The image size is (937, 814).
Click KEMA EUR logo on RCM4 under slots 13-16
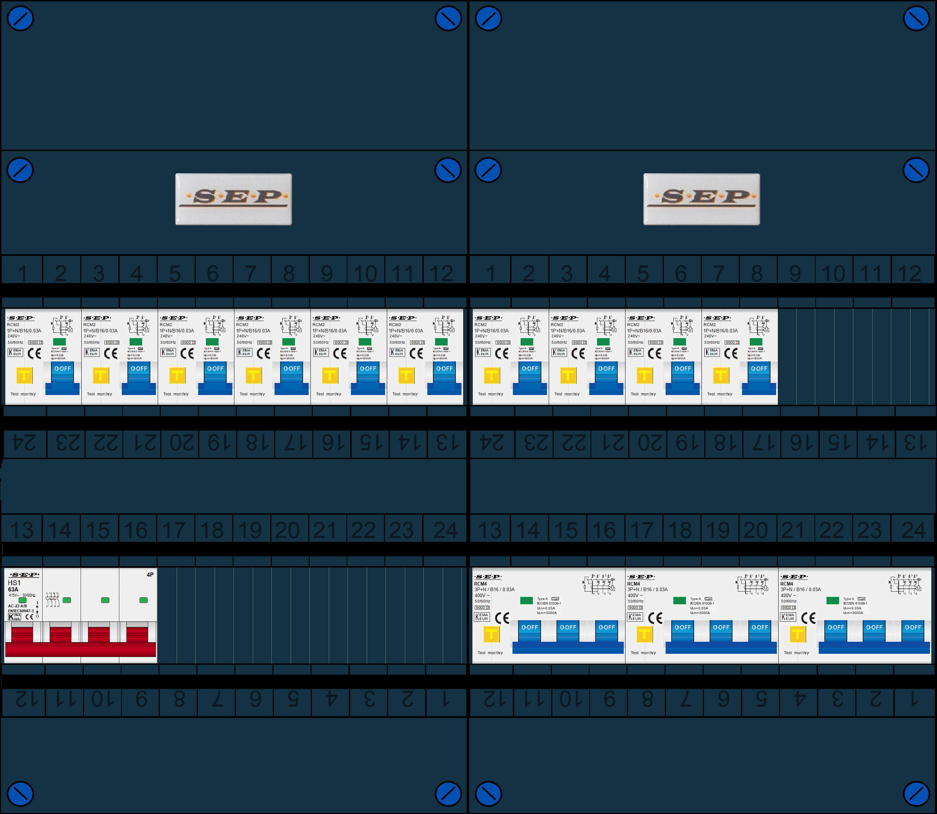[482, 617]
